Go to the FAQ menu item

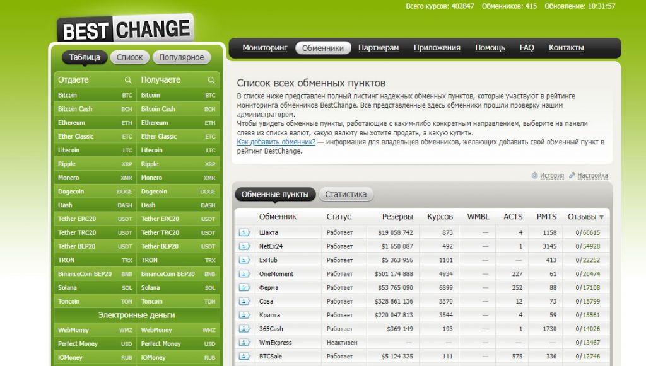click(x=527, y=48)
